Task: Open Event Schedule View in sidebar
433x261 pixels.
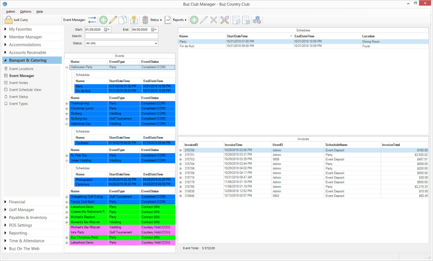Action: (25, 90)
